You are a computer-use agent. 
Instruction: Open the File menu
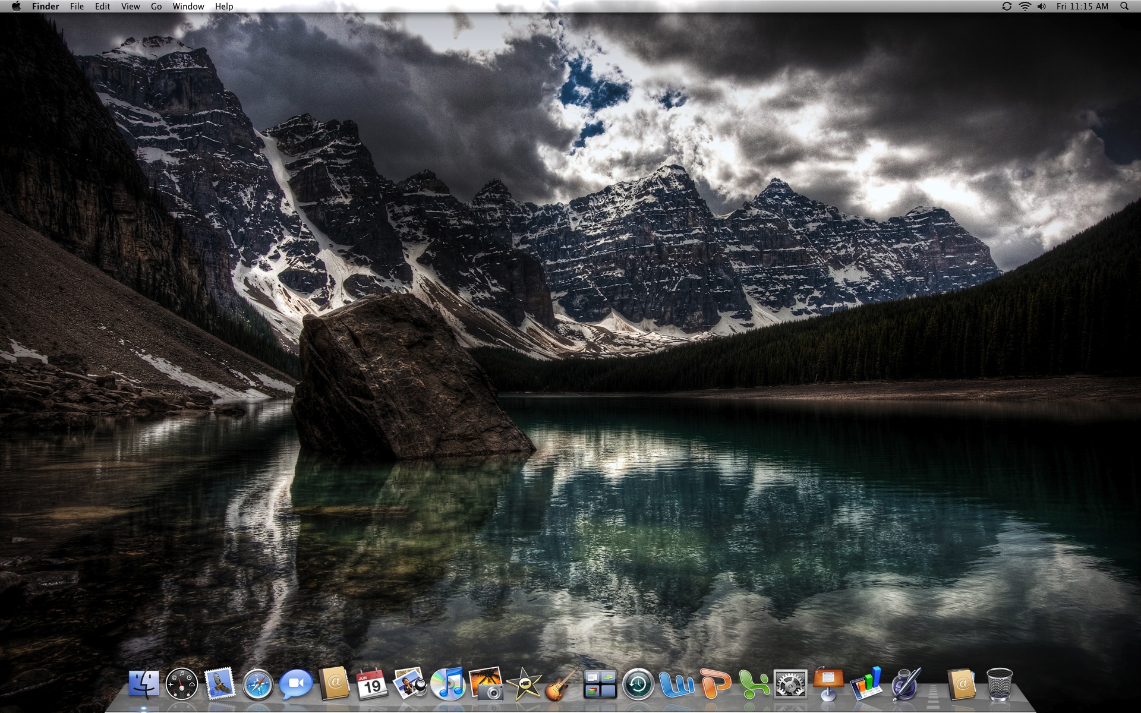pos(77,6)
